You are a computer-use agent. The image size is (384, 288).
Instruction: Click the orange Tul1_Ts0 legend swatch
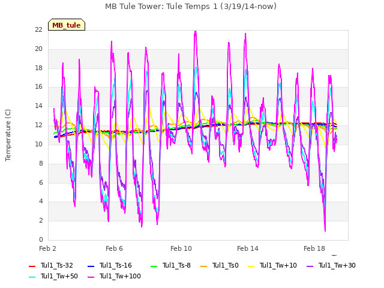coord(203,266)
